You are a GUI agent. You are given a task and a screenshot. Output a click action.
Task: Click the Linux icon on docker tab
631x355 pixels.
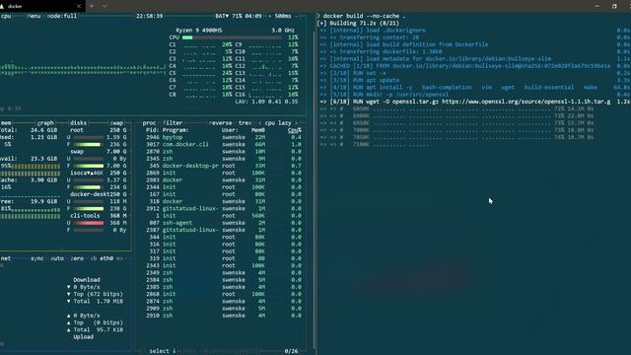coord(2,6)
